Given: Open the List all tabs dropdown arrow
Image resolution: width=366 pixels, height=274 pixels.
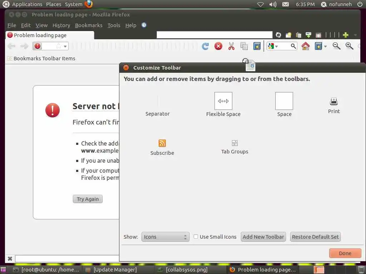Looking at the screenshot, I should tap(355, 35).
